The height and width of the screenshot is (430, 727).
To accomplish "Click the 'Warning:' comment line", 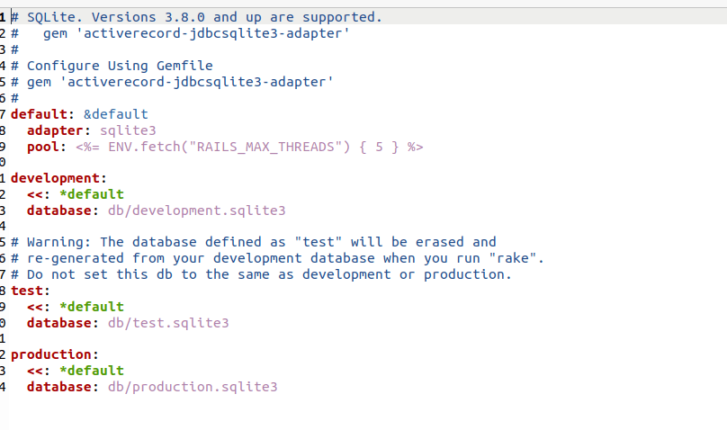I will (254, 242).
